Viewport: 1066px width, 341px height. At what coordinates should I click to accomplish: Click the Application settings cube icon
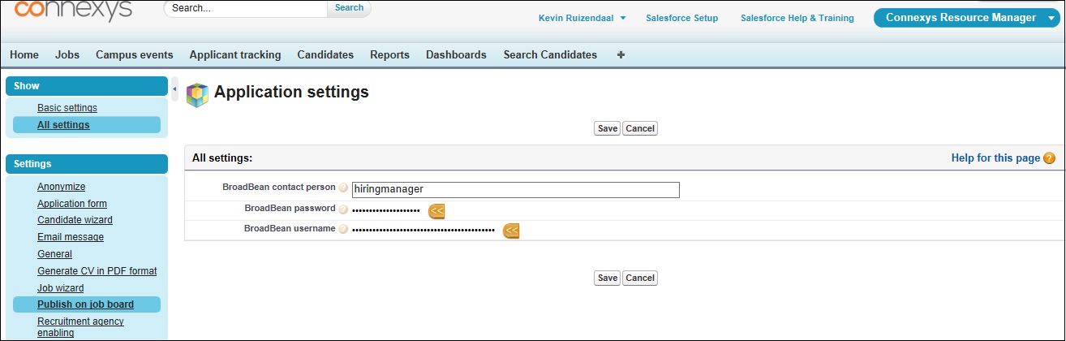[197, 95]
